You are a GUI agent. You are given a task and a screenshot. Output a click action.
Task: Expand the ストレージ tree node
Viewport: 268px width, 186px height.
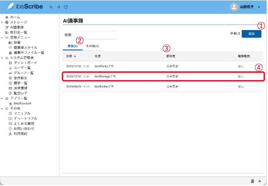coord(2,22)
